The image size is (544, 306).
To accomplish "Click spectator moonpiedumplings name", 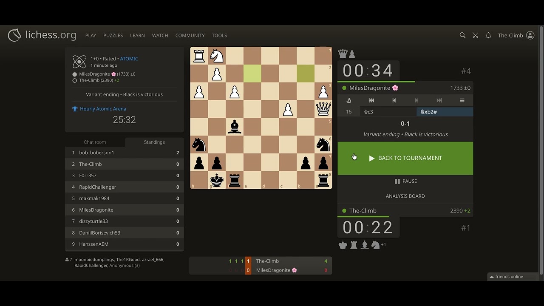I will tap(94, 260).
